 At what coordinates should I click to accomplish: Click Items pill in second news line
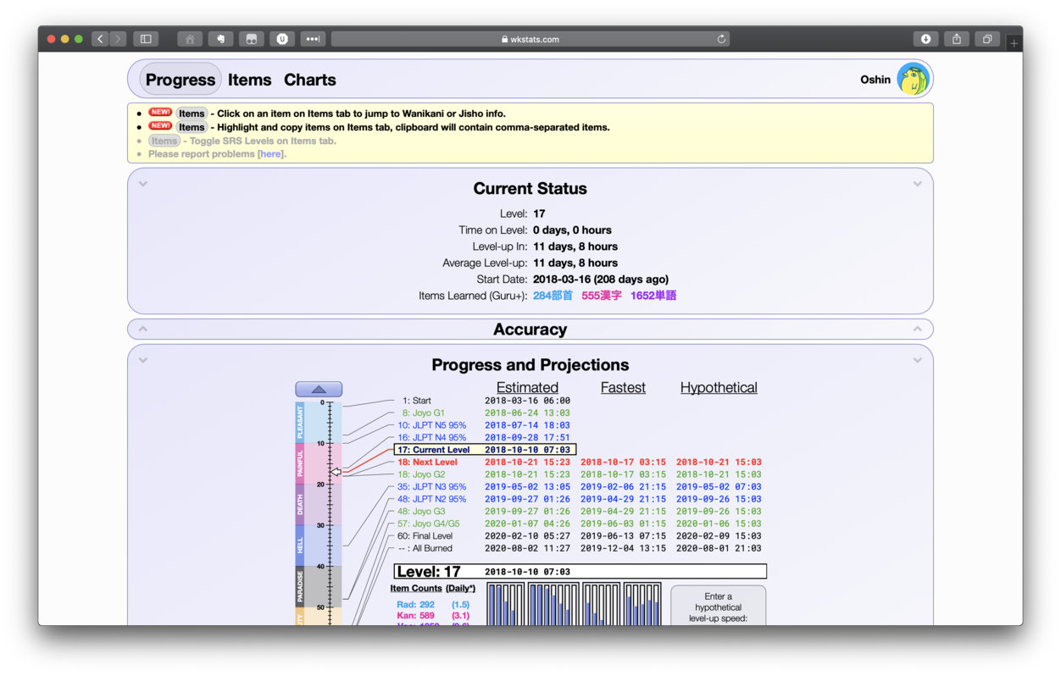click(192, 127)
